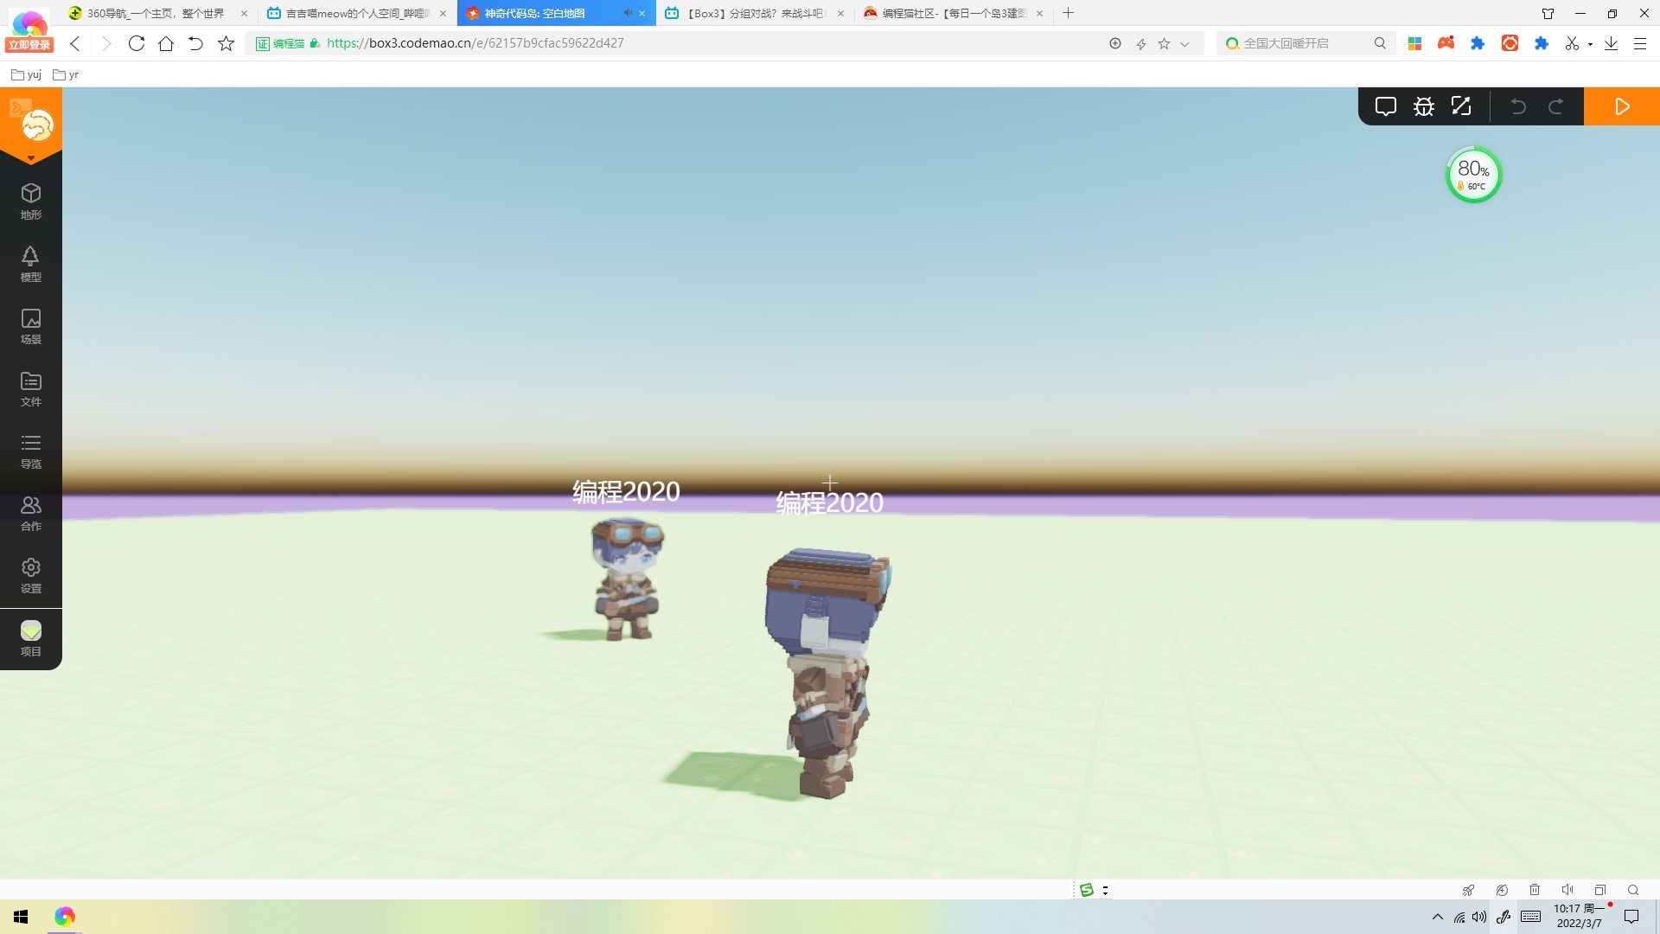Toggle fullscreen expand icon in editor toolbar

(1461, 106)
